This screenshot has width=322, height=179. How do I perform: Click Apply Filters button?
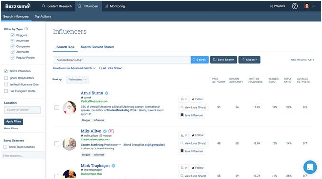13,122
